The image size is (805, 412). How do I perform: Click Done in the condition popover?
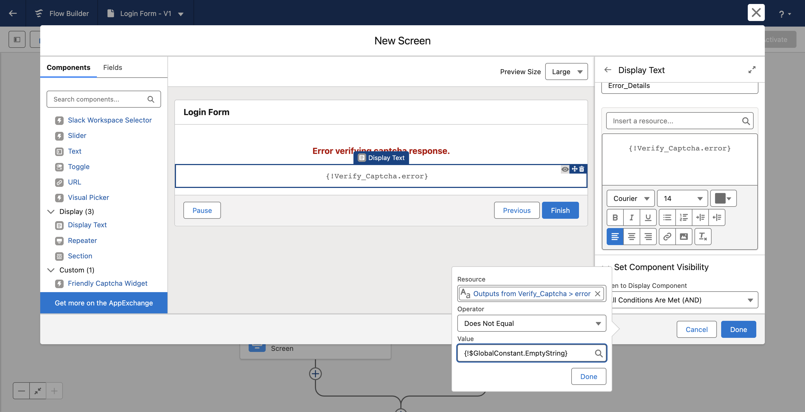588,376
